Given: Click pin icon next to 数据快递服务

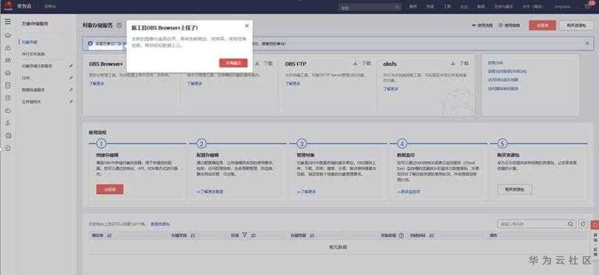Looking at the screenshot, I should (x=71, y=90).
